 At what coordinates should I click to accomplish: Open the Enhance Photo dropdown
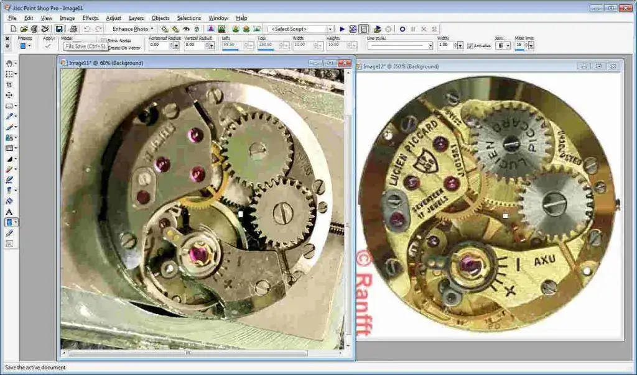(133, 29)
